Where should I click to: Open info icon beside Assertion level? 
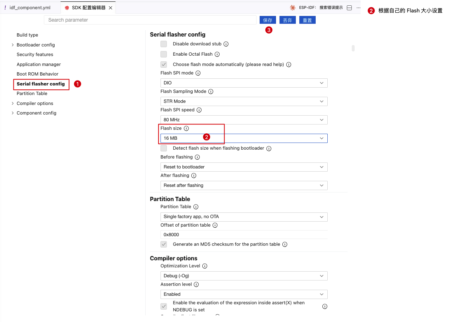(196, 284)
